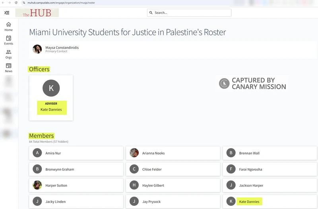Click the large K avatar of adviser
This screenshot has height=209, width=318.
(51, 88)
